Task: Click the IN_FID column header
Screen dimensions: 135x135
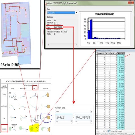Action: 108,53
